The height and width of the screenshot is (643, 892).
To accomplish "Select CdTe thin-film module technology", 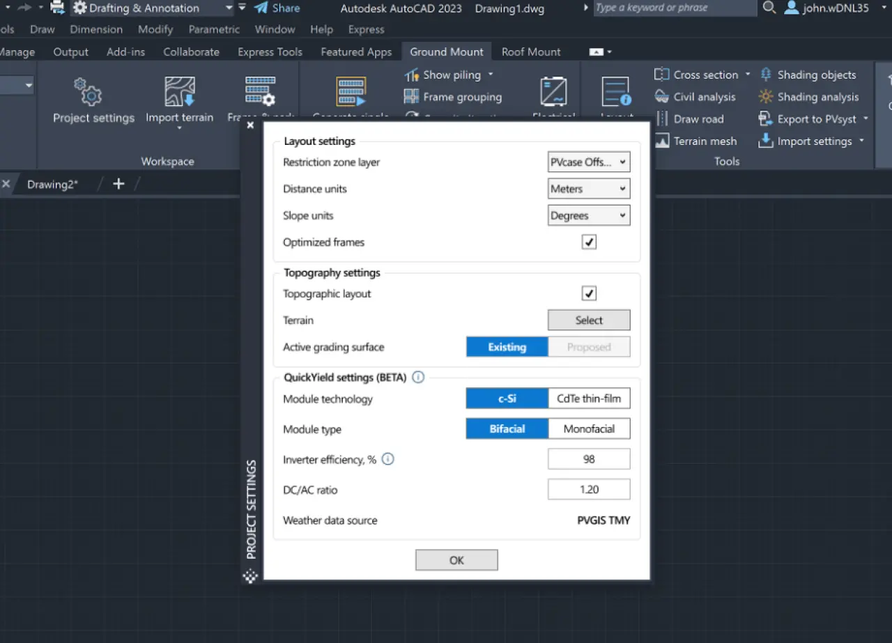I will (x=589, y=398).
